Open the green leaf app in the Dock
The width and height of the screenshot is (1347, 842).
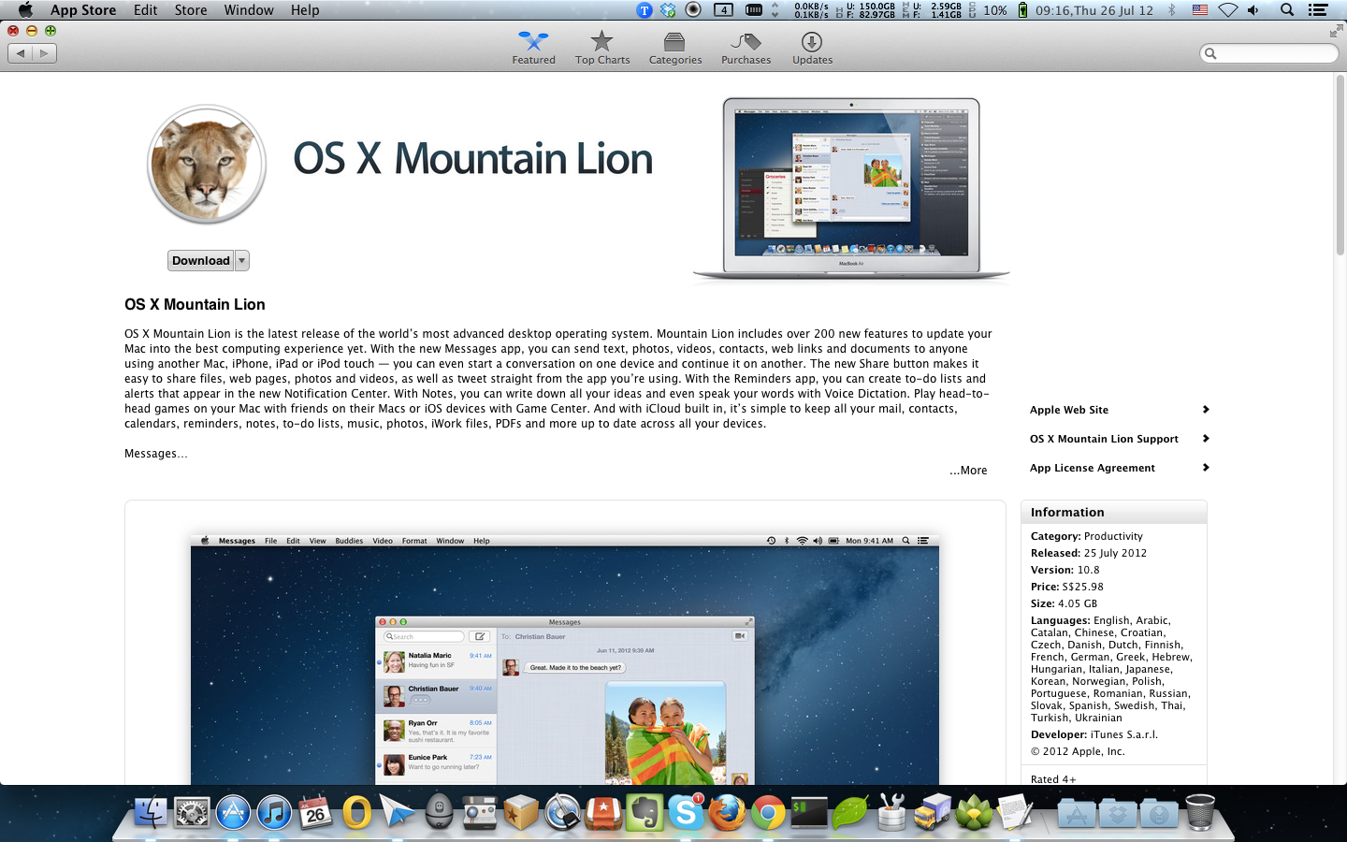[850, 811]
